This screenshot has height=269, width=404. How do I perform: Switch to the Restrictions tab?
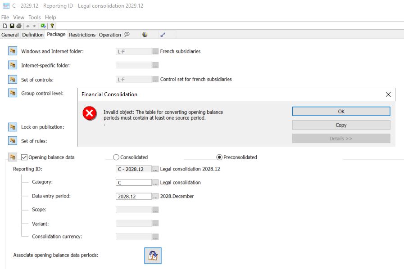(x=82, y=35)
